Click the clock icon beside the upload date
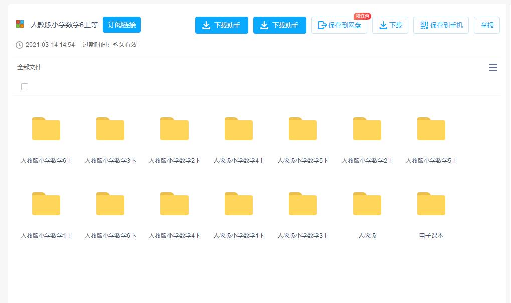The width and height of the screenshot is (511, 303). point(19,45)
